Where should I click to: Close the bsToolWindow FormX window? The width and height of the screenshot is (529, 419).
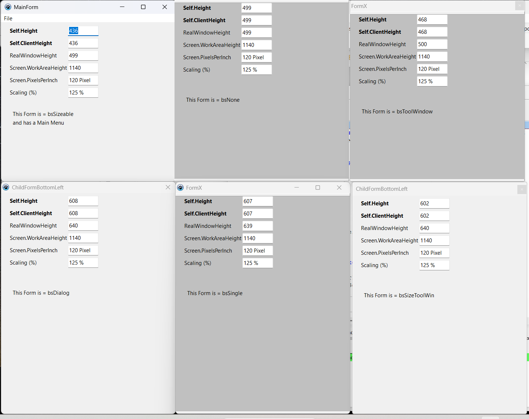pyautogui.click(x=520, y=6)
